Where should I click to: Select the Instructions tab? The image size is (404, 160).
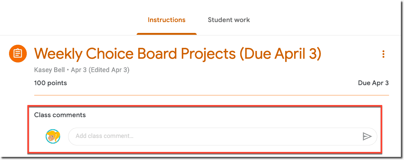(x=167, y=20)
